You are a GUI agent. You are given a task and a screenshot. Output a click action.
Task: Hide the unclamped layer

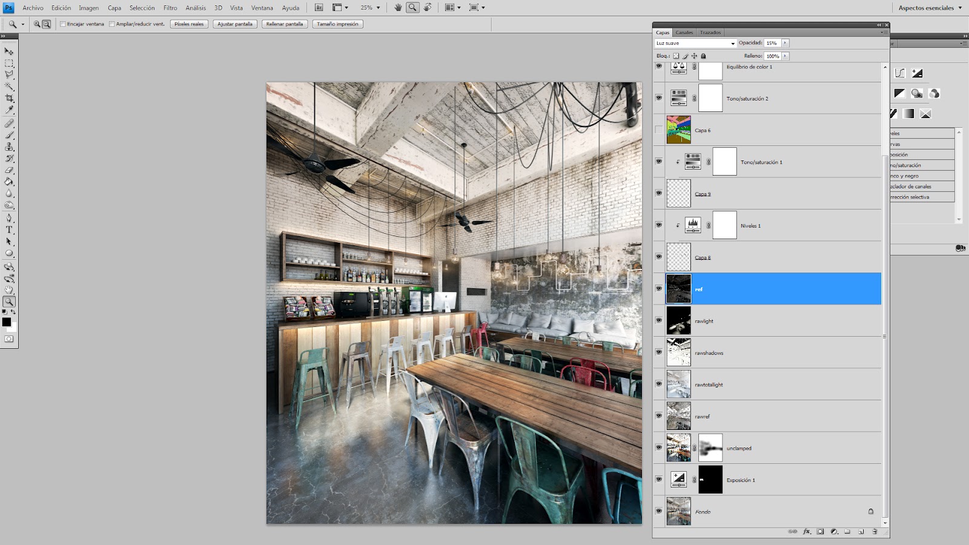tap(659, 448)
